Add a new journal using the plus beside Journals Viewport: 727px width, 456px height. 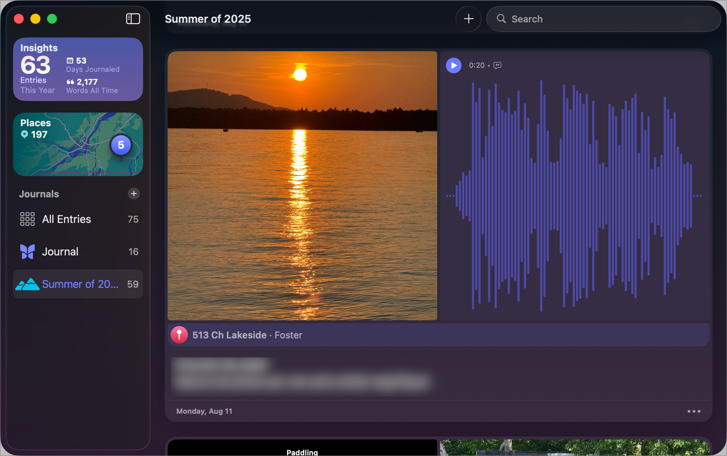[133, 194]
